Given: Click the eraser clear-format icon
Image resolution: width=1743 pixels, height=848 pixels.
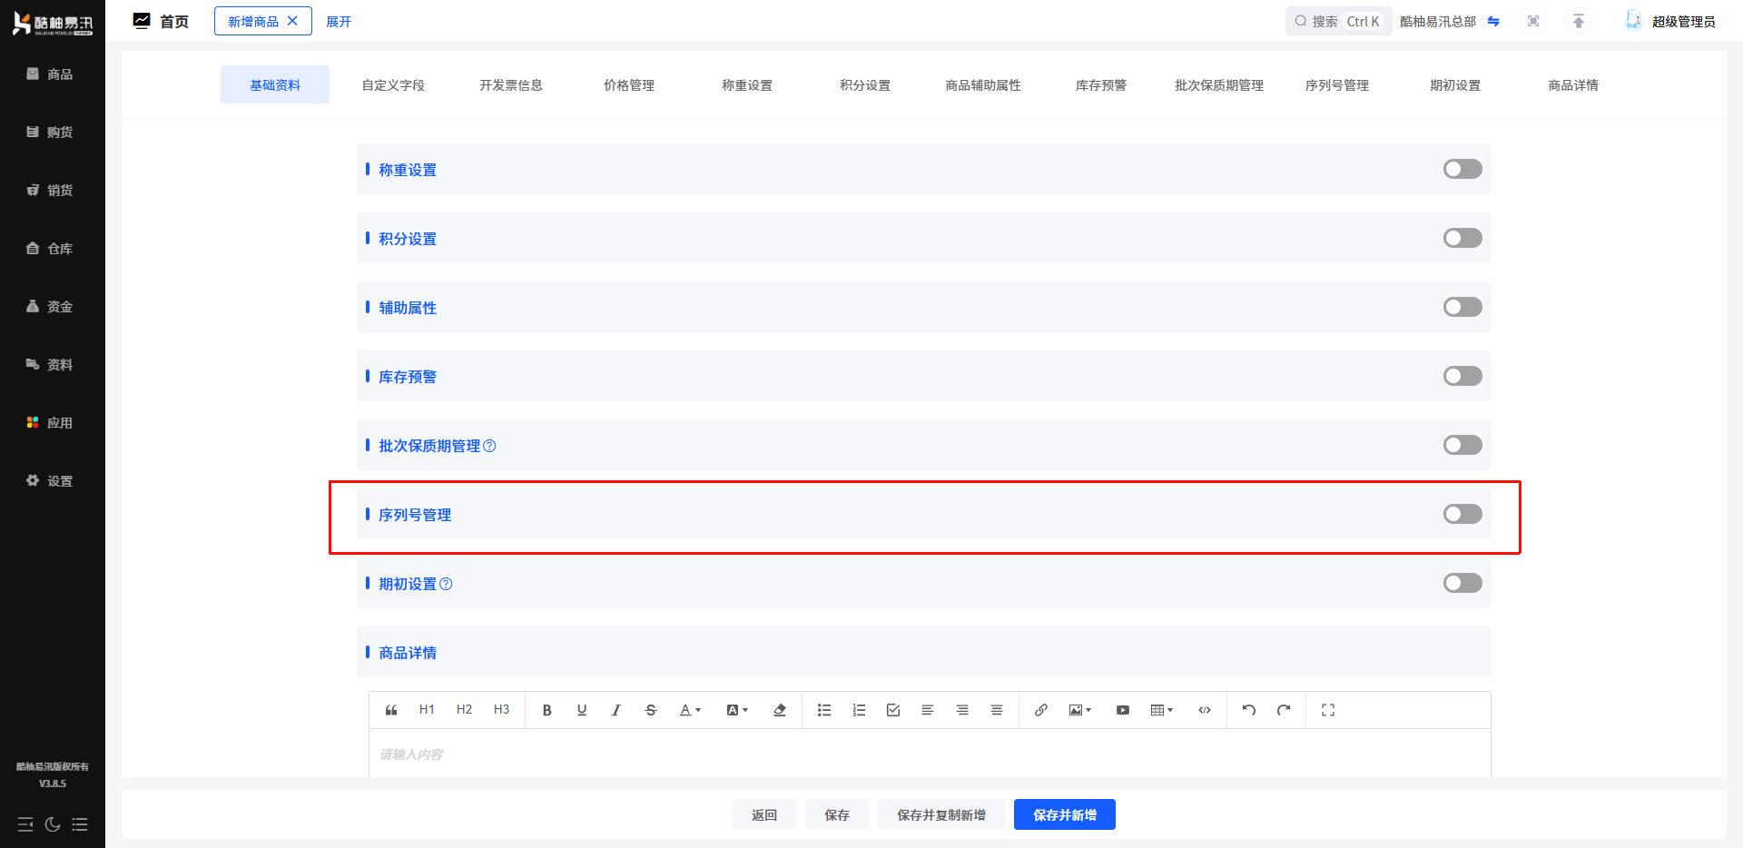Looking at the screenshot, I should (779, 710).
